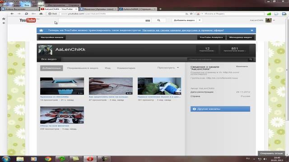Click Отправить отзыв feedback button
Viewport: 289px width, 162px height.
(271, 153)
